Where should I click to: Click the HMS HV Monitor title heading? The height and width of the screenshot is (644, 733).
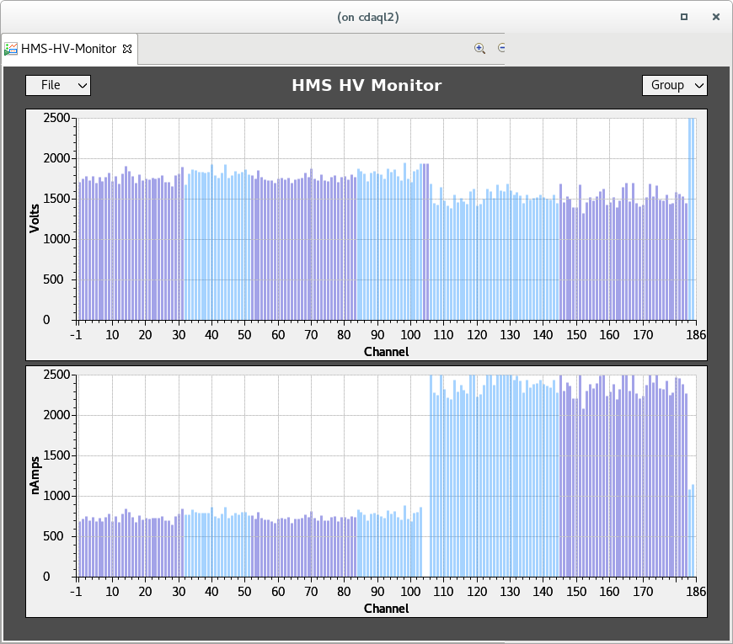pos(366,85)
